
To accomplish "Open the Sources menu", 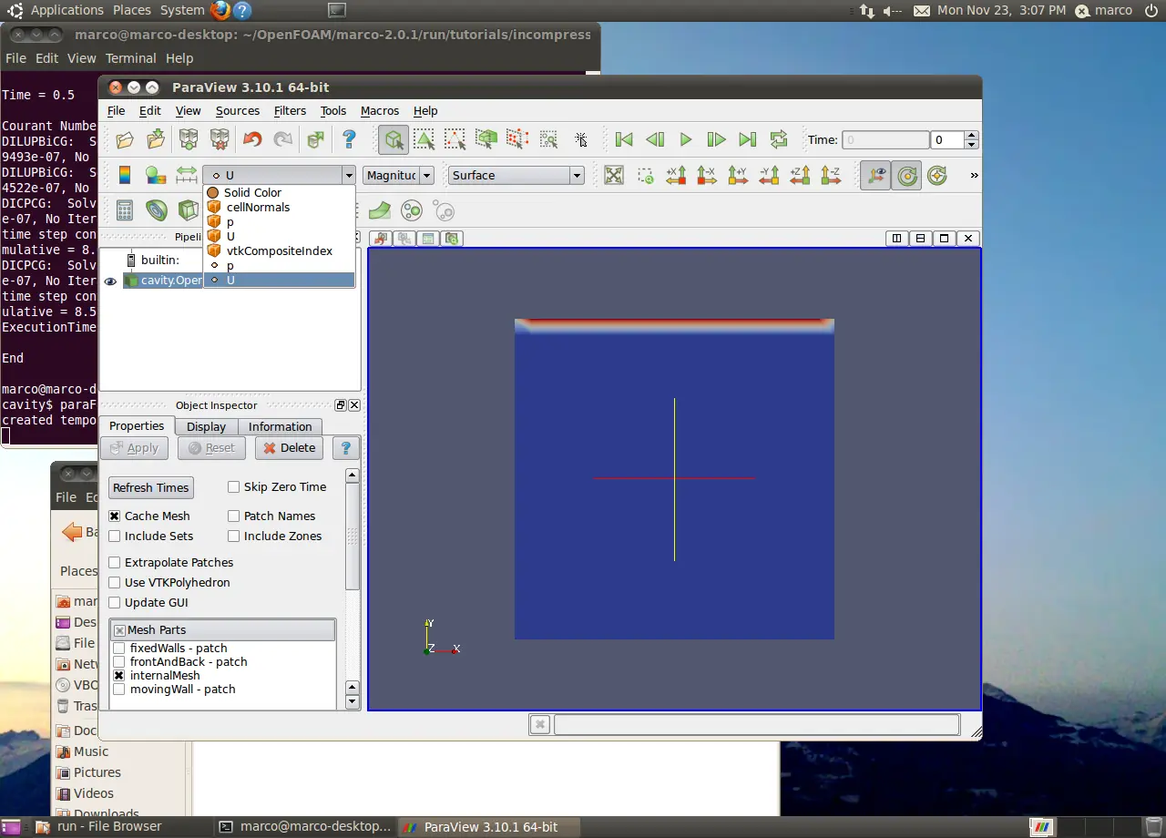I will (x=238, y=111).
